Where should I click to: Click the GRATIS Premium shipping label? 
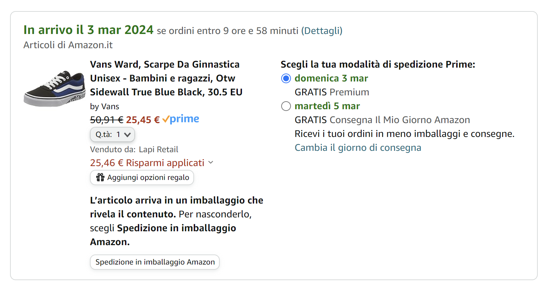click(x=332, y=92)
